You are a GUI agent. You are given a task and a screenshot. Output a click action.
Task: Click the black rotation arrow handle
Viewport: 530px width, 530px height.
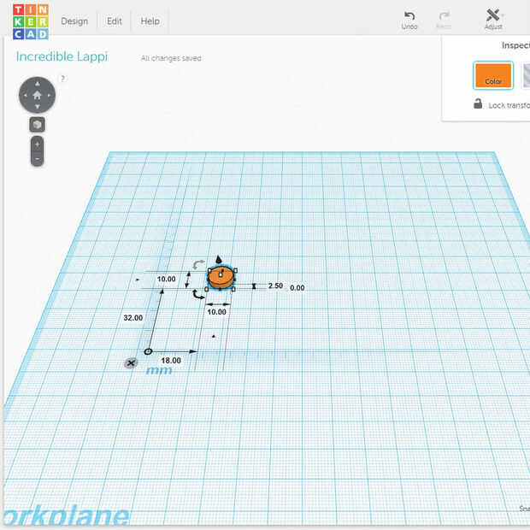click(x=198, y=294)
